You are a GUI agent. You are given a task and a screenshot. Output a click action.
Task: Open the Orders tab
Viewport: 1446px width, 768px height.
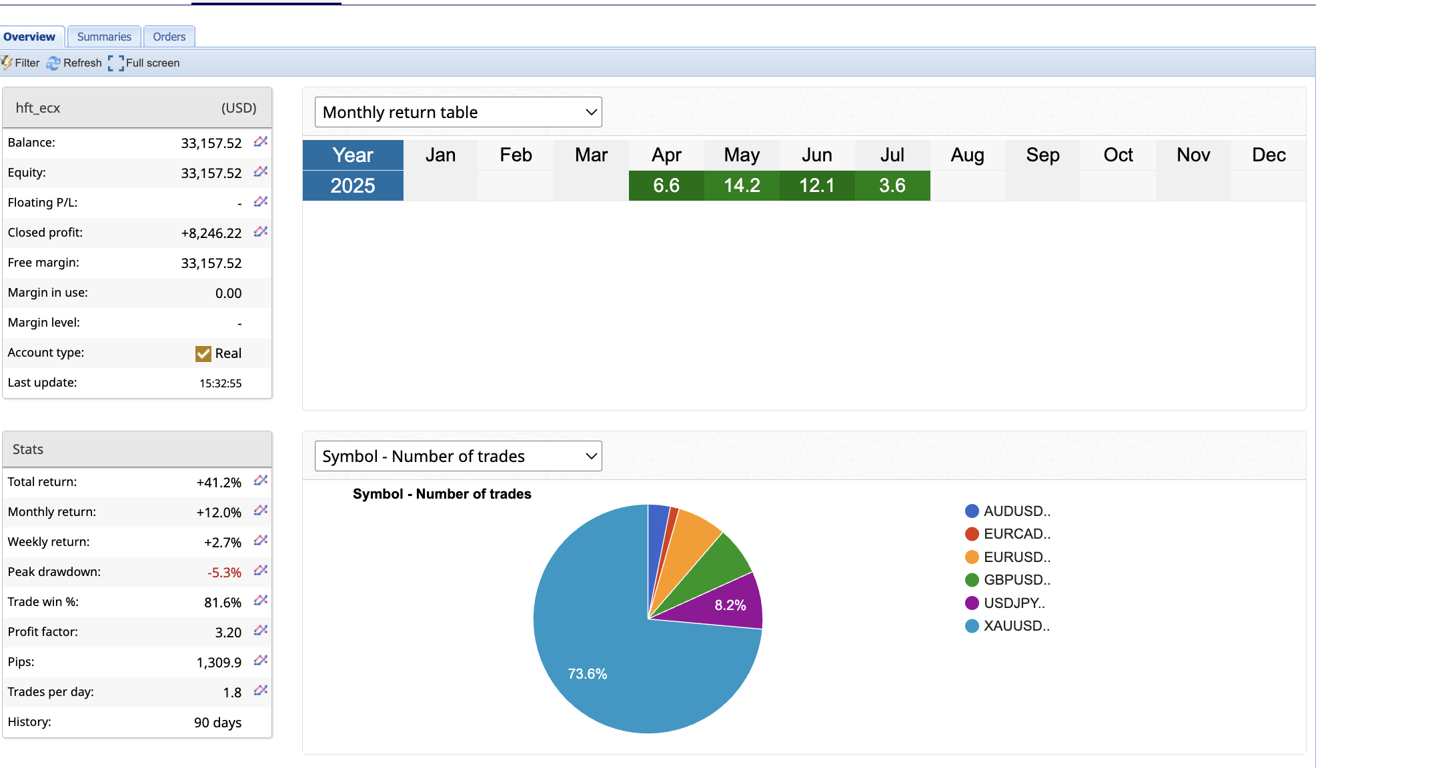[x=169, y=37]
